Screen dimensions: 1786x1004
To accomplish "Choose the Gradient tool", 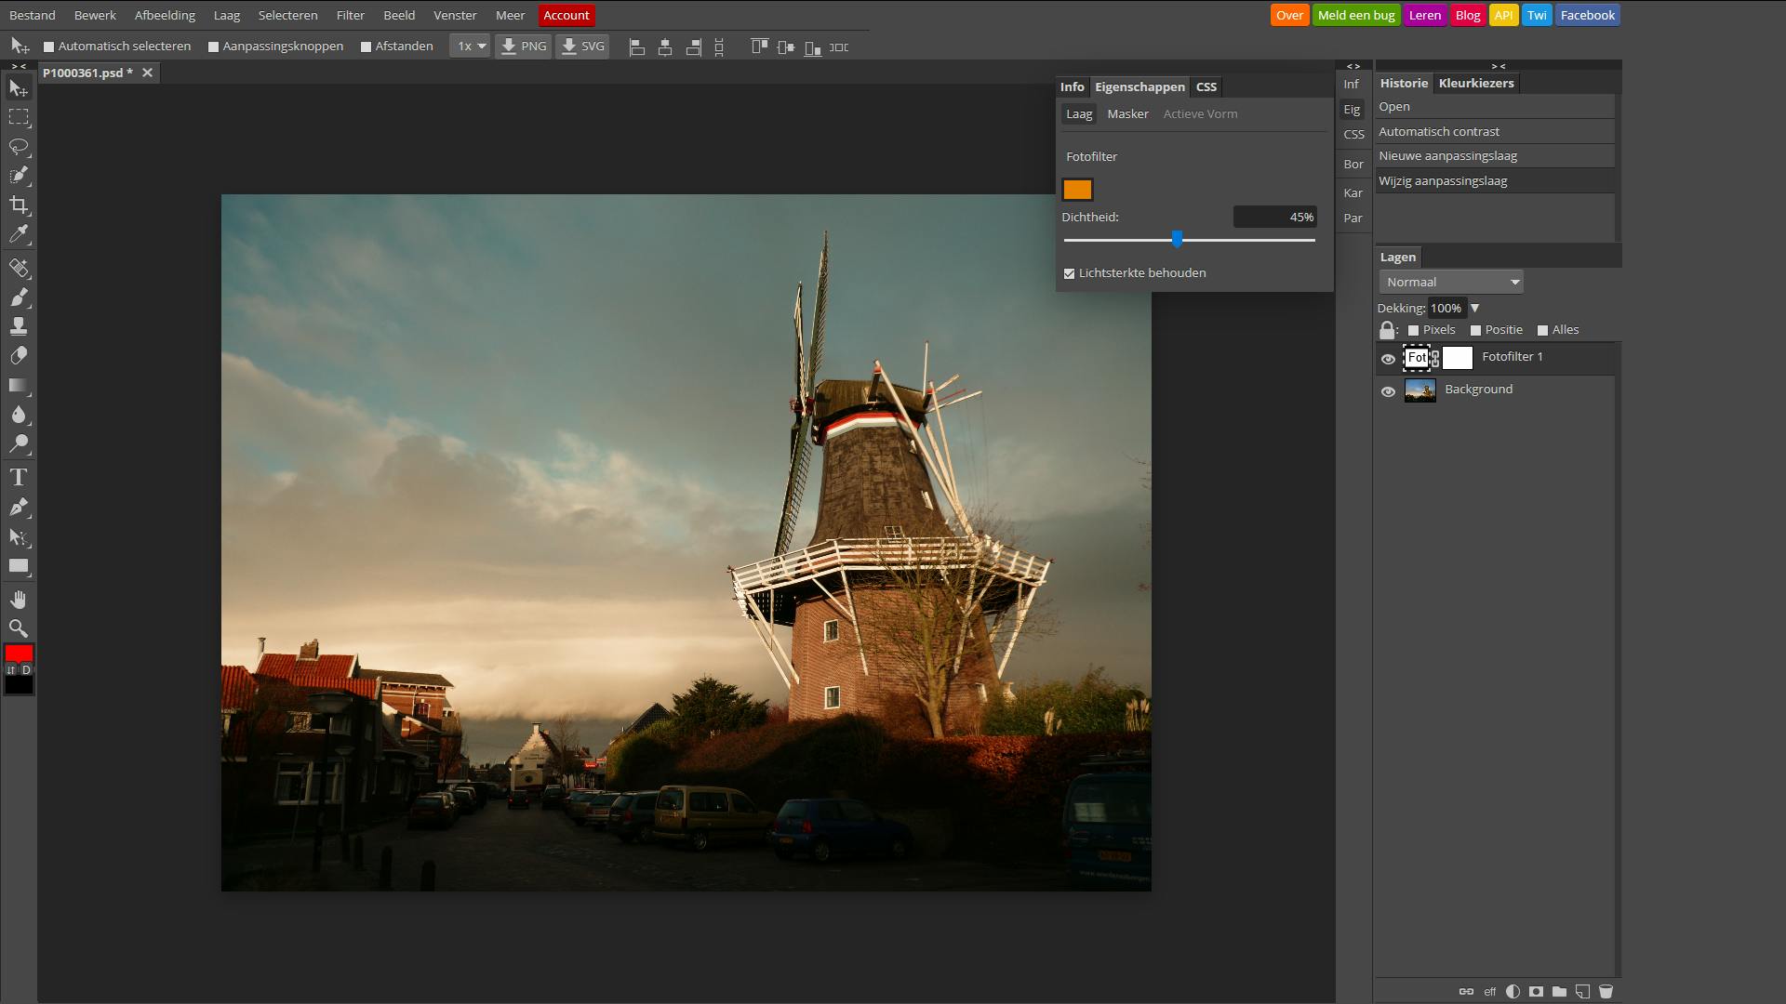I will [19, 385].
